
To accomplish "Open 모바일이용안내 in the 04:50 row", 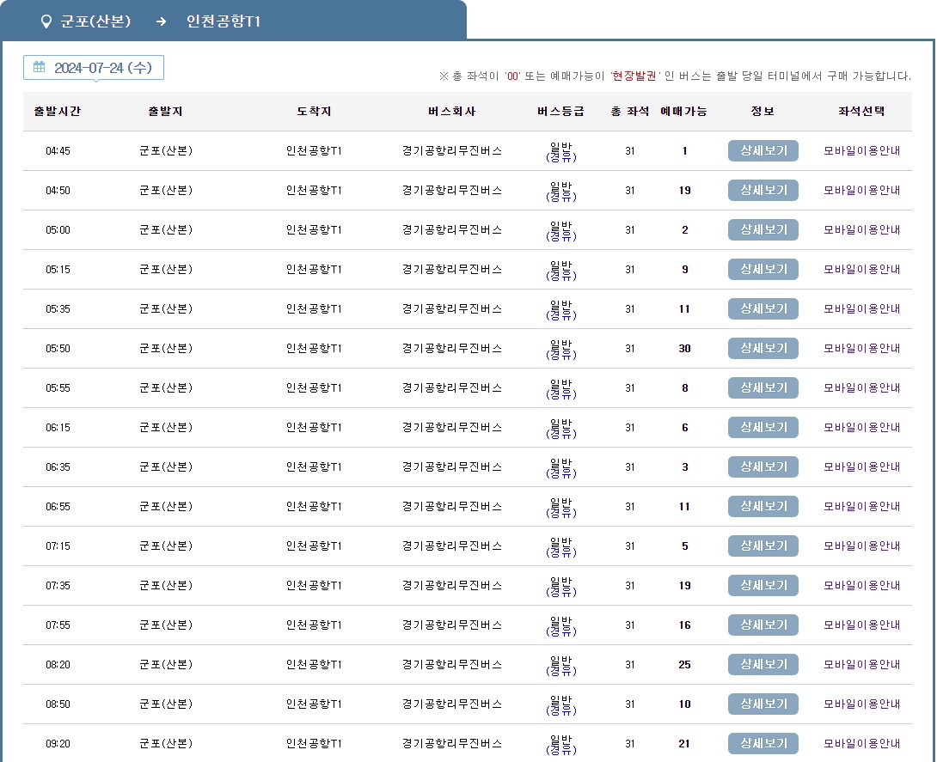I will (x=861, y=190).
